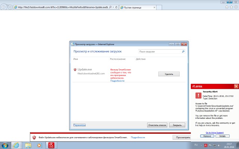
Task: Open Action Center flag tray icon
Action: click(210, 146)
